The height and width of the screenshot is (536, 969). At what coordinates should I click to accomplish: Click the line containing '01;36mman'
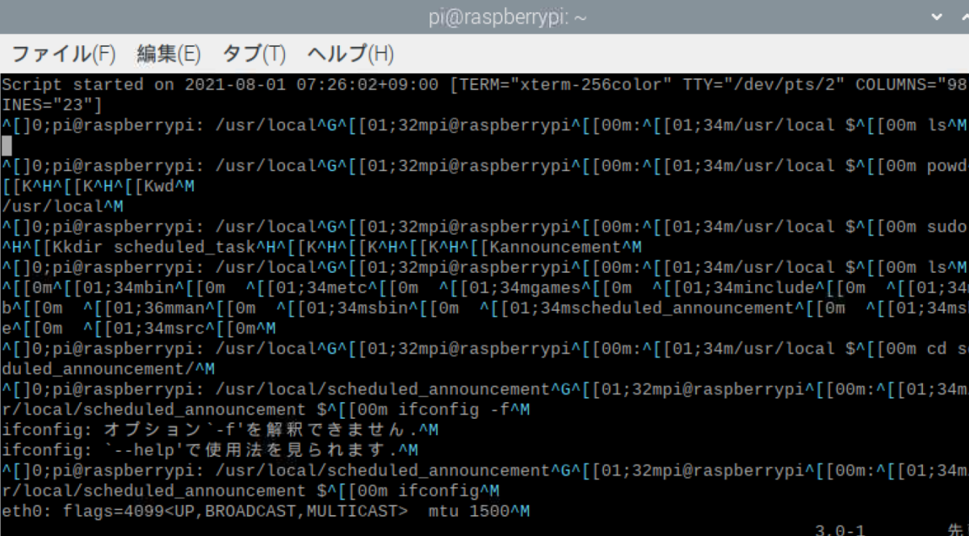(x=484, y=308)
